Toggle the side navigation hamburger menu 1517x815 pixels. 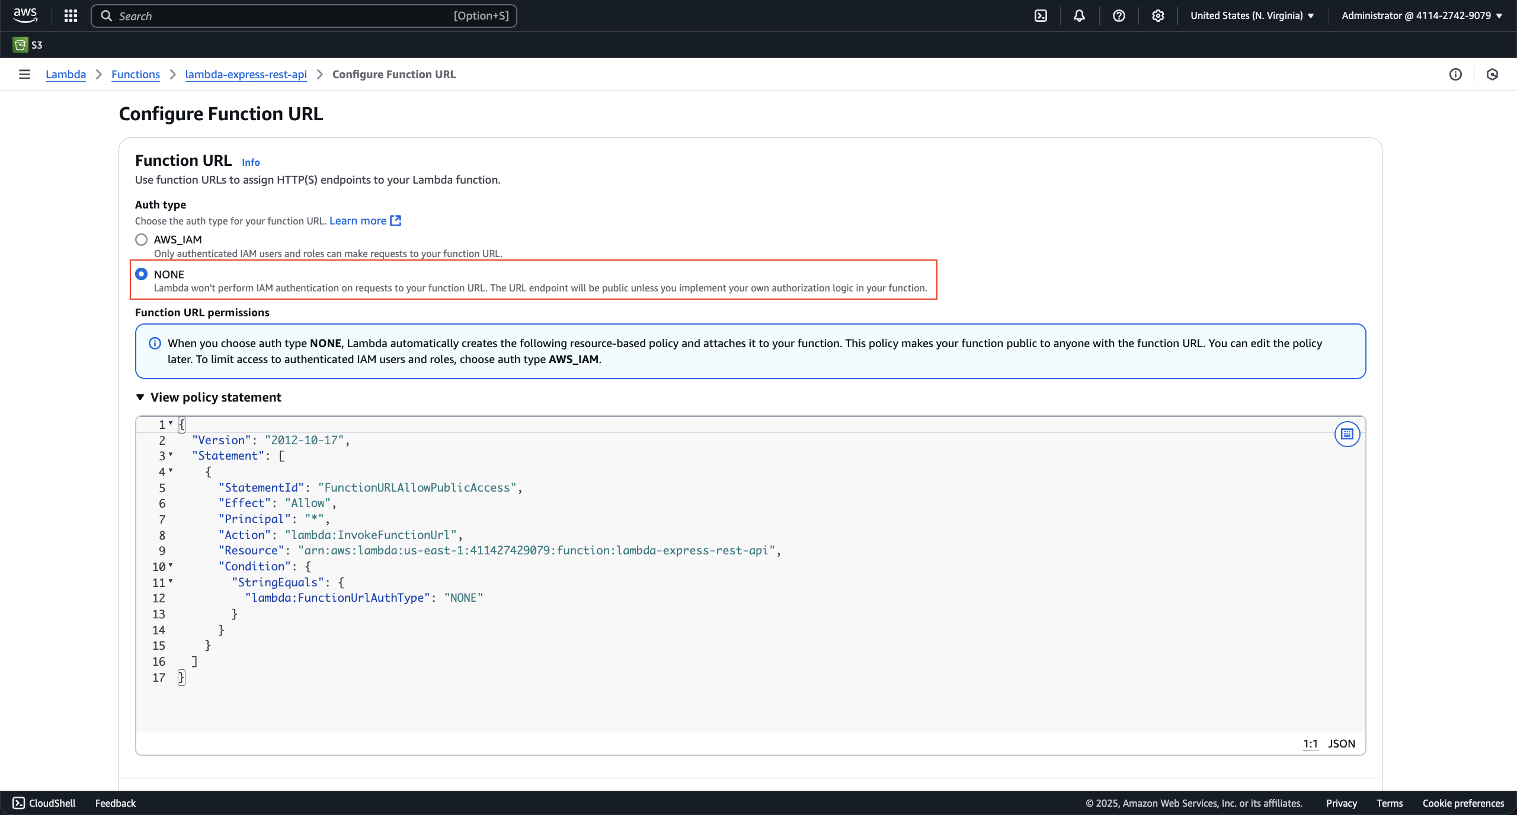[24, 74]
